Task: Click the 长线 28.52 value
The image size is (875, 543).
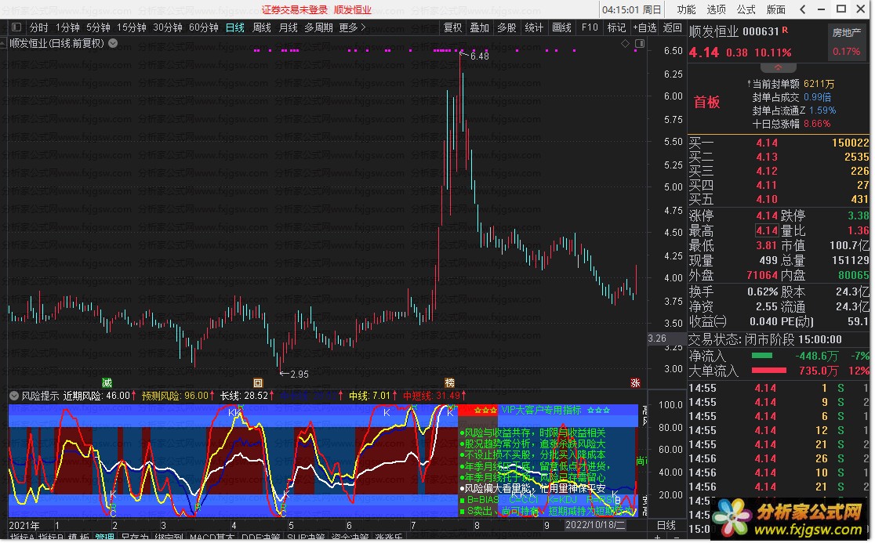Action: pos(256,396)
